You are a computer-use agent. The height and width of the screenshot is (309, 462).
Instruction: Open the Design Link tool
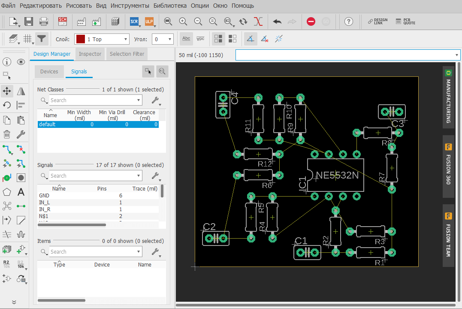(x=378, y=21)
